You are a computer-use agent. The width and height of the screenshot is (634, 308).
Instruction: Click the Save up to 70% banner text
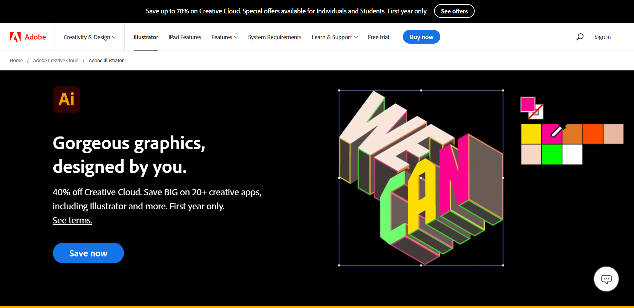pos(286,11)
